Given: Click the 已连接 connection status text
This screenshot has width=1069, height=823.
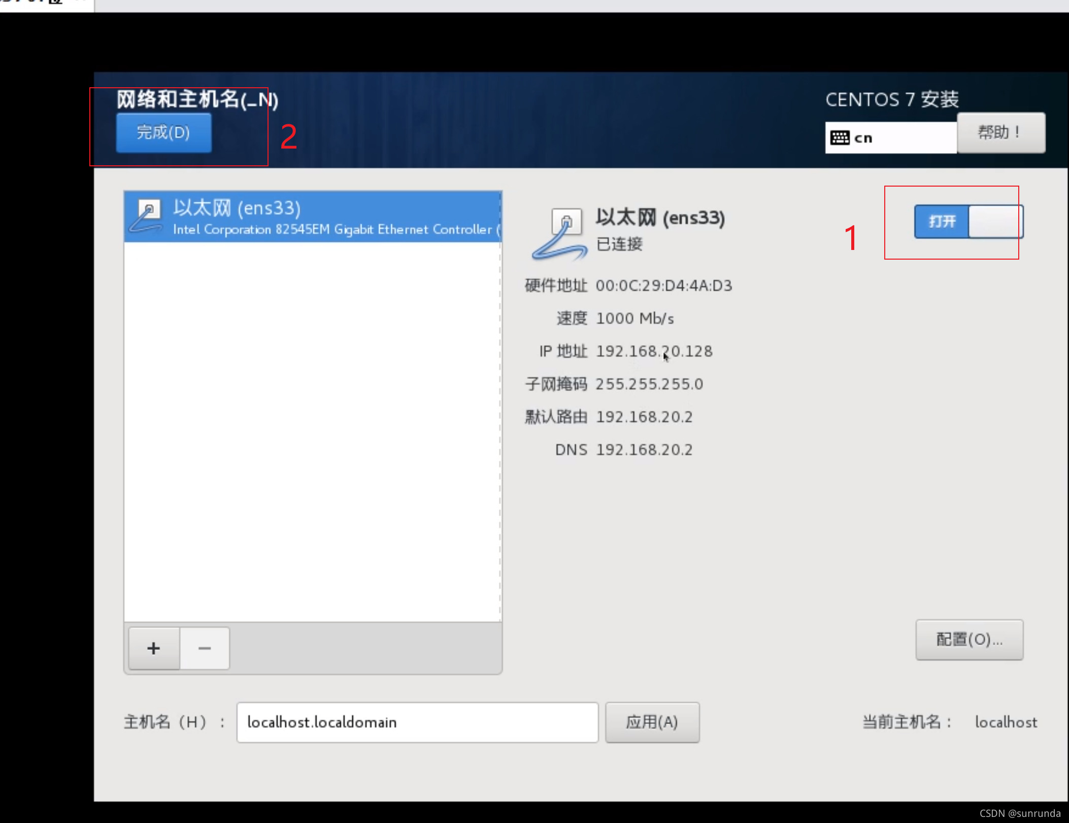Looking at the screenshot, I should 619,244.
